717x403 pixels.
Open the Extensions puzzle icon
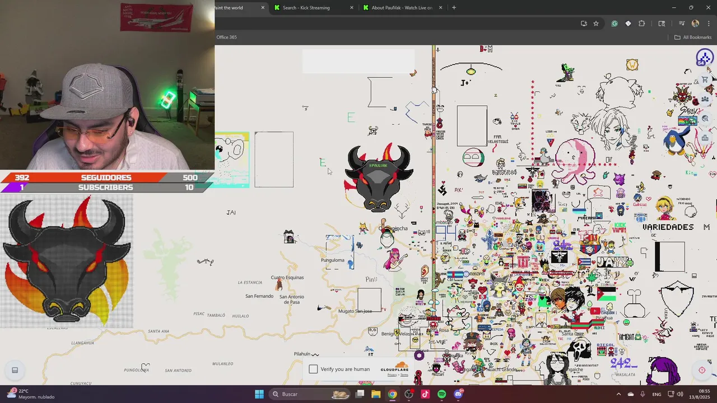[x=642, y=24]
